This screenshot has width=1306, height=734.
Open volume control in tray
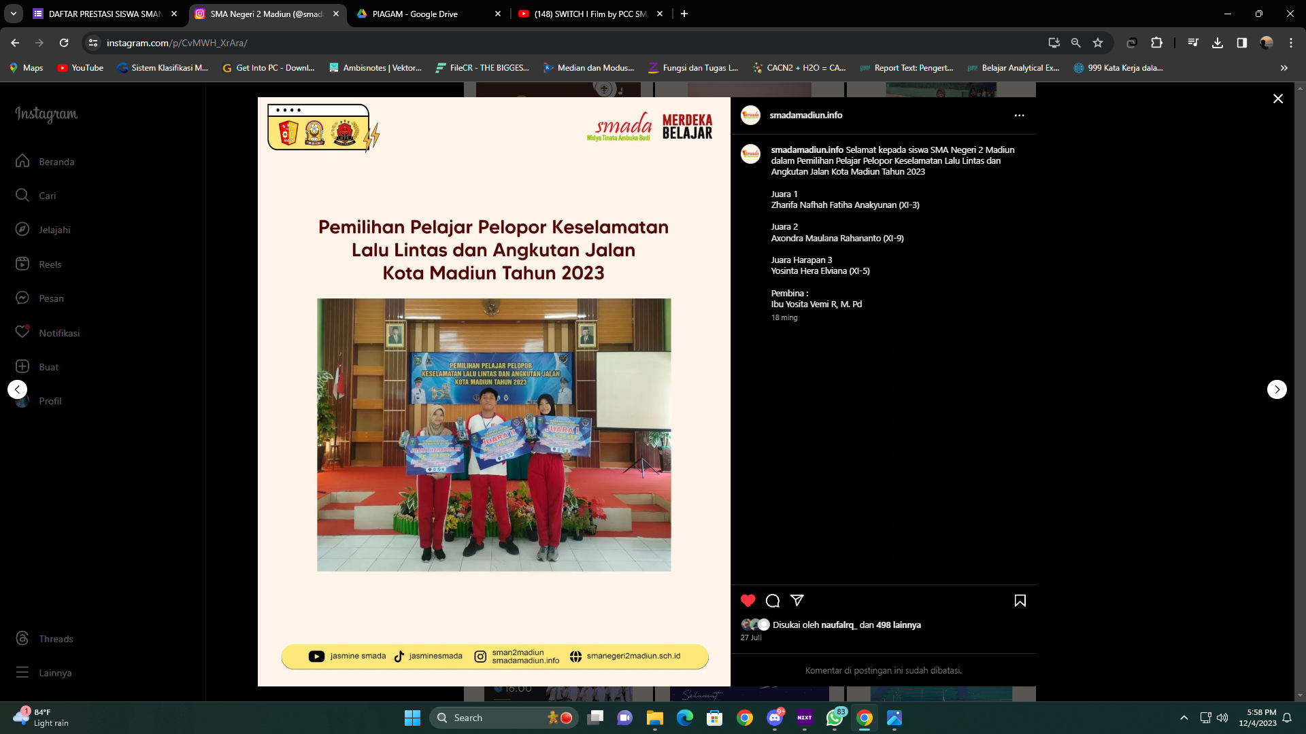pos(1222,718)
